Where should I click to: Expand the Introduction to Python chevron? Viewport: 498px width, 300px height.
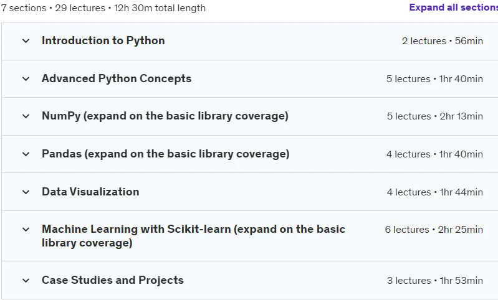26,41
